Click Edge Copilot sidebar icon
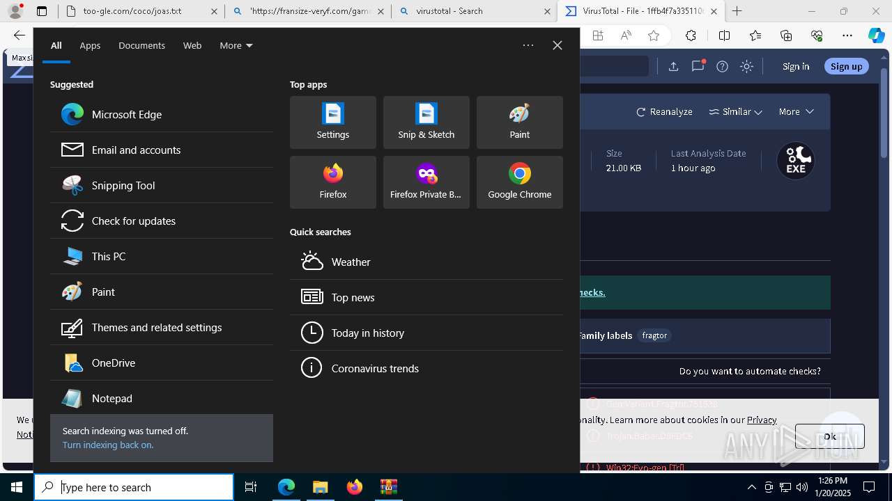The image size is (892, 501). pos(876,35)
